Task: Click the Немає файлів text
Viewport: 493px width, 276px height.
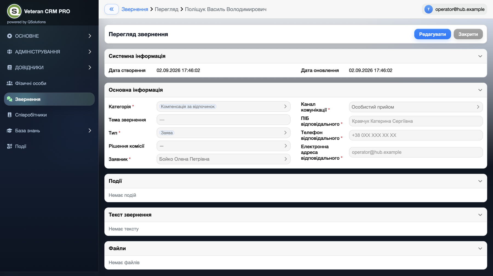Action: coord(124,263)
